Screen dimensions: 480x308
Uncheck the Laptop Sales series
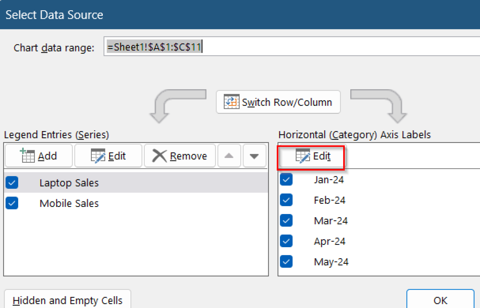pyautogui.click(x=12, y=183)
